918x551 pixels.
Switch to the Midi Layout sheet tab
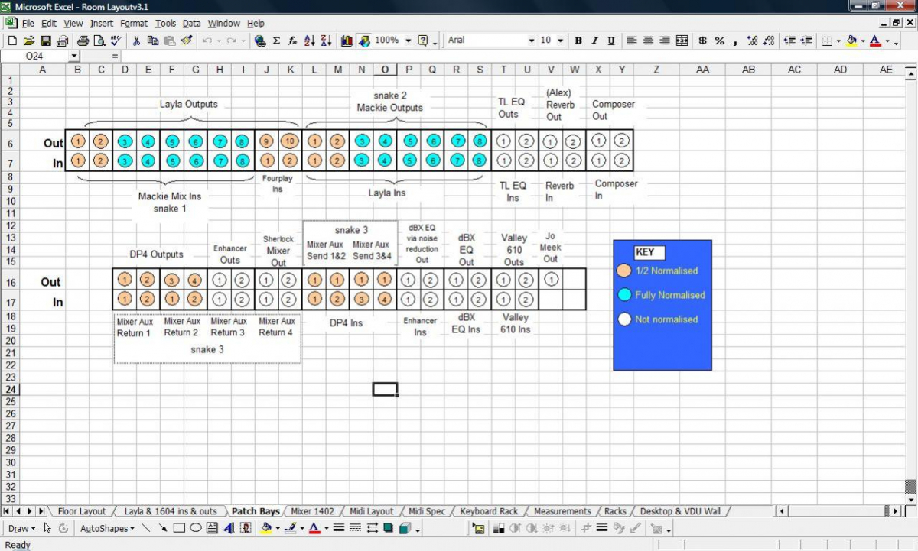372,511
